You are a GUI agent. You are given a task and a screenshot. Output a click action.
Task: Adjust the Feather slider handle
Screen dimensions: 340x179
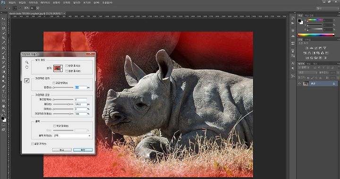[x=68, y=104]
